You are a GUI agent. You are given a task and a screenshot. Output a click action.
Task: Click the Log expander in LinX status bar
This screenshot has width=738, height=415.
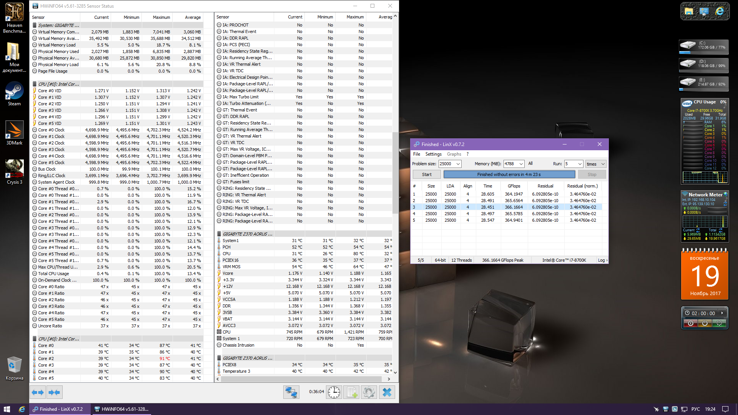[x=602, y=260]
